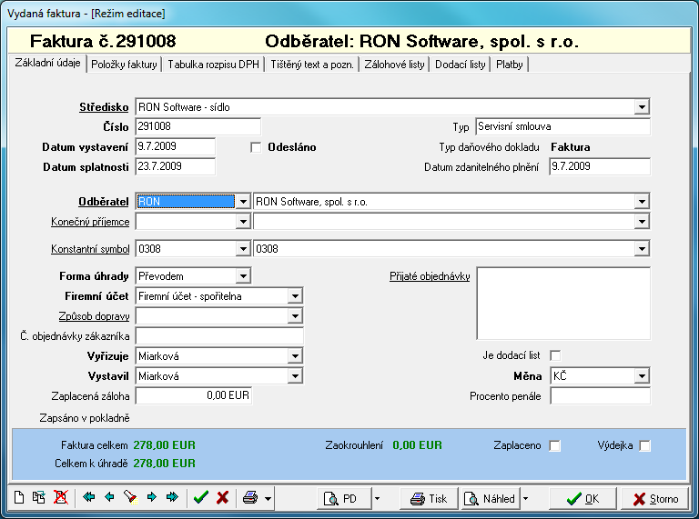Focus the Zaplacená záloha amount field
The width and height of the screenshot is (699, 519).
[x=194, y=395]
